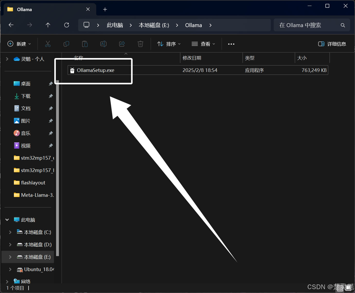Open 视频 in the navigation pane
Image resolution: width=355 pixels, height=293 pixels.
coord(26,146)
